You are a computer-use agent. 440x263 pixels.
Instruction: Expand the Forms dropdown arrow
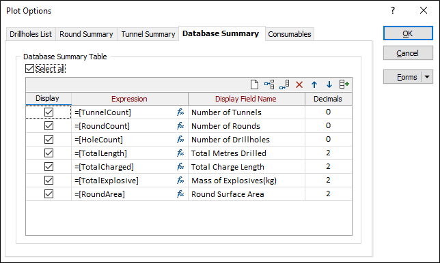(427, 77)
